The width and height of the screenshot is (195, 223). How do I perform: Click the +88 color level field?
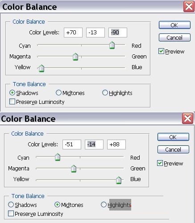116,145
